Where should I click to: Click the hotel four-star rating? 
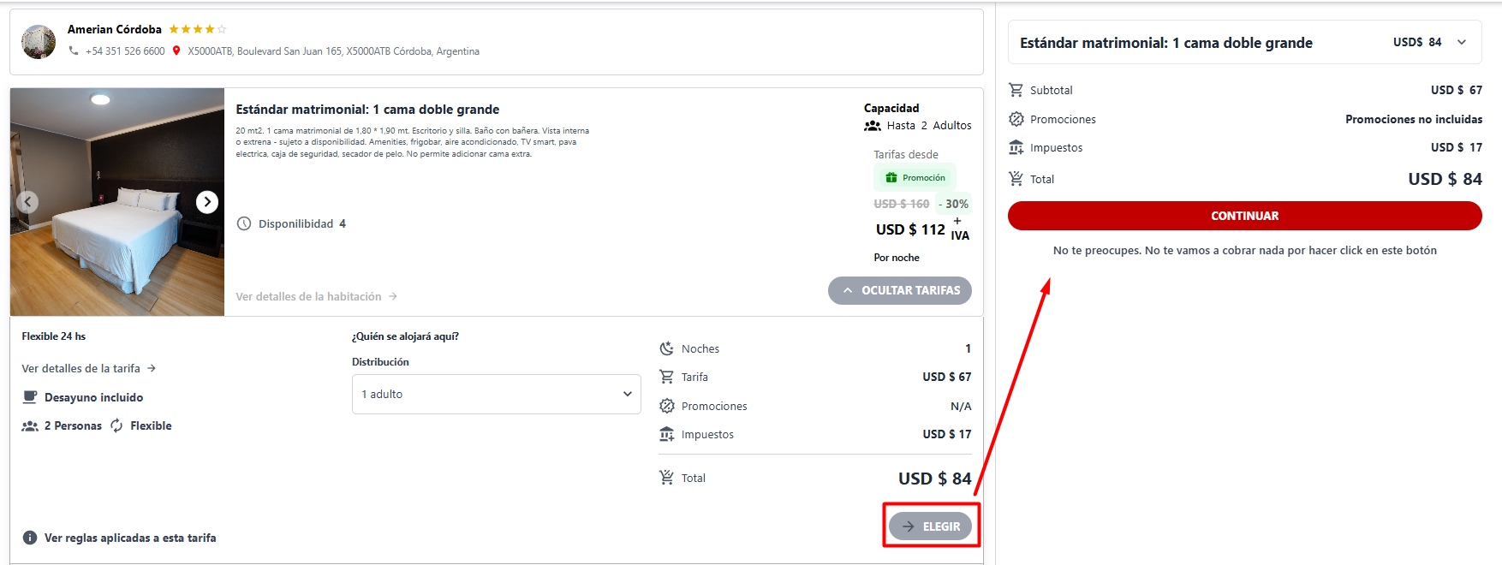pos(198,29)
